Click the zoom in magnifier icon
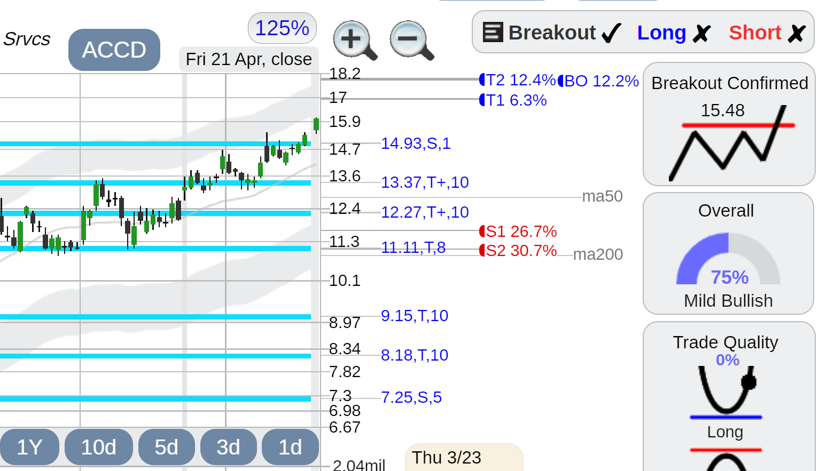Screen dimensions: 819x471 click(x=355, y=40)
